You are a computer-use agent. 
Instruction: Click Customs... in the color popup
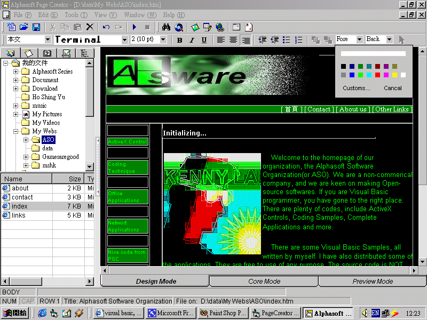(x=356, y=88)
